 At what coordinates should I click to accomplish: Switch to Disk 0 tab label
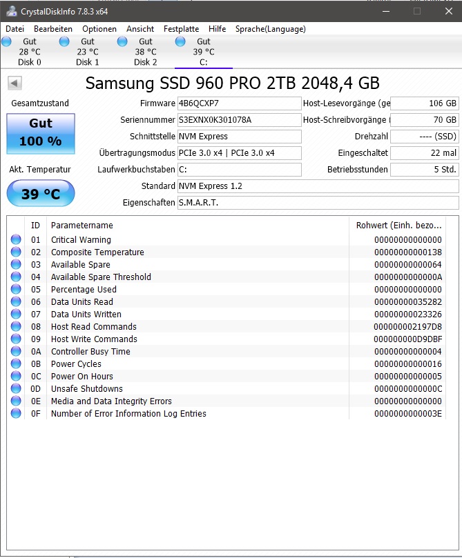coord(30,62)
